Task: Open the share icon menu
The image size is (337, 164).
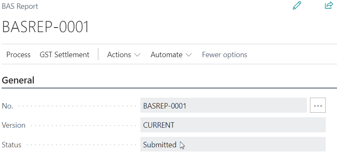Action: pos(329,5)
